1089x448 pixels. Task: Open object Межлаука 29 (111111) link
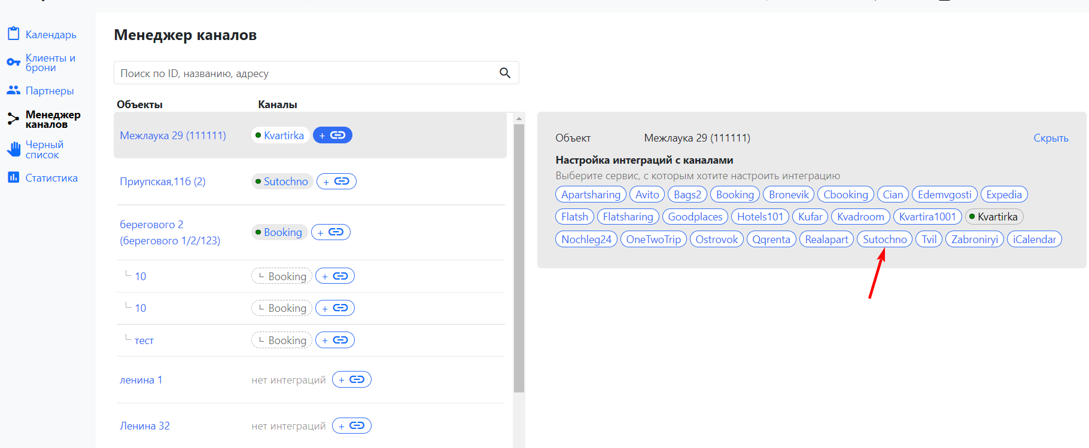pos(173,136)
